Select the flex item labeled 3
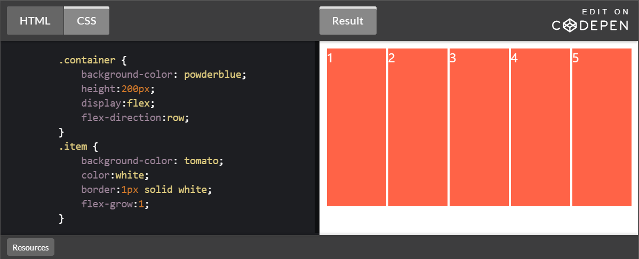This screenshot has height=259, width=639. coord(479,127)
